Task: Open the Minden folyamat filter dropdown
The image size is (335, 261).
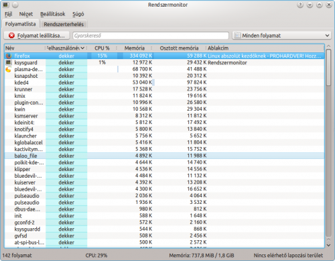Action: 281,36
